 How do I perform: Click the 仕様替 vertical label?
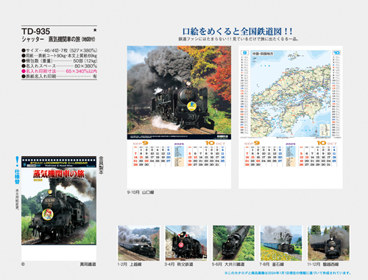(x=17, y=177)
